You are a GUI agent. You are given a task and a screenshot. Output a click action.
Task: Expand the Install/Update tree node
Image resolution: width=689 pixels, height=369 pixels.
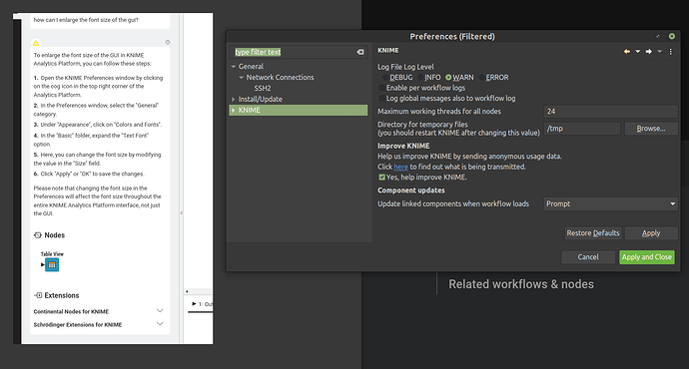(x=234, y=100)
